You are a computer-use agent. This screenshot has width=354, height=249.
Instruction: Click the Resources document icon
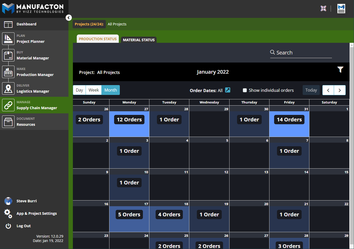8,122
